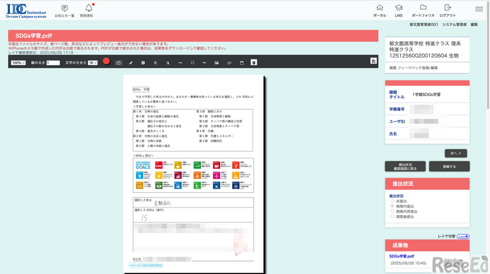490x274 pixels.
Task: Select the hand pan tool
Action: [x=119, y=63]
